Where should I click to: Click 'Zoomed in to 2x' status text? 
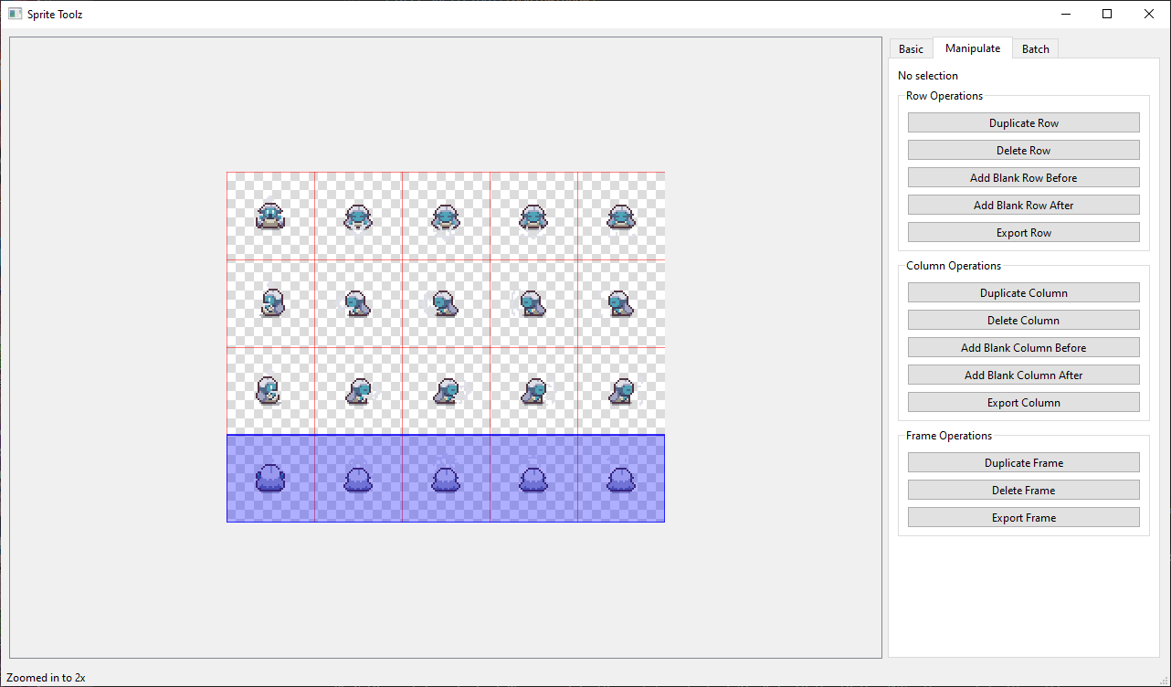click(x=46, y=678)
